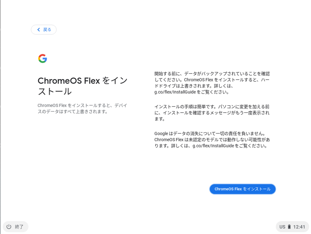Screen dimensions: 311x234
Task: Click the battery icon in status tray
Action: pos(289,227)
